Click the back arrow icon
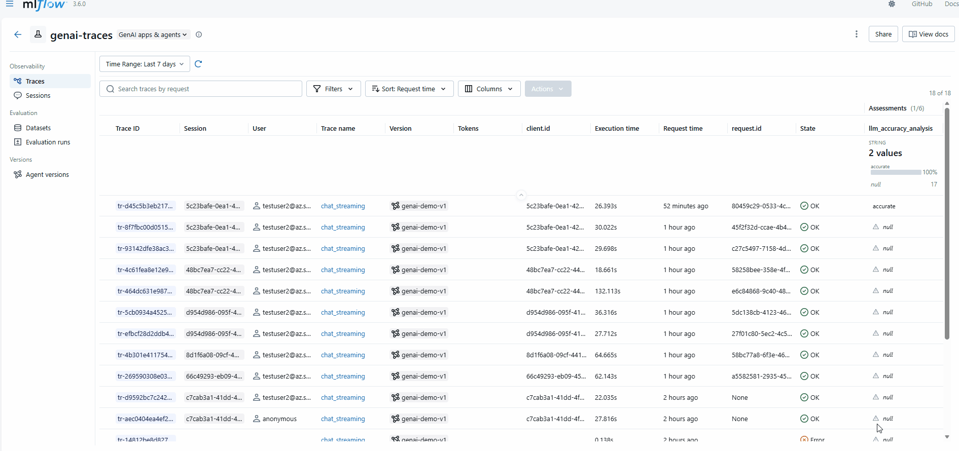959x451 pixels. (18, 34)
